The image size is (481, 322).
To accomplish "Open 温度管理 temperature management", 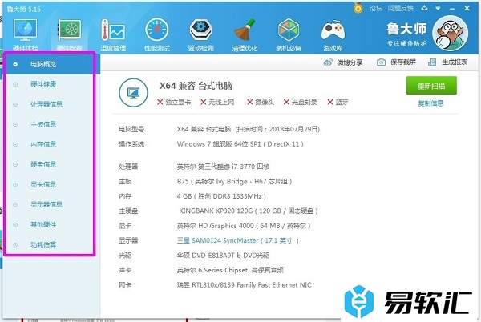I will click(x=113, y=34).
